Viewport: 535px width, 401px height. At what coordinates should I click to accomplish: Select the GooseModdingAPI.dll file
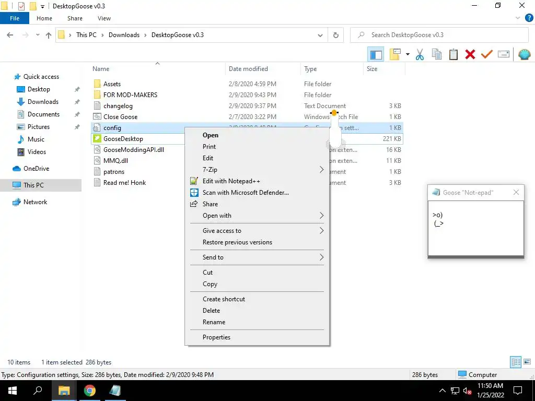click(133, 150)
